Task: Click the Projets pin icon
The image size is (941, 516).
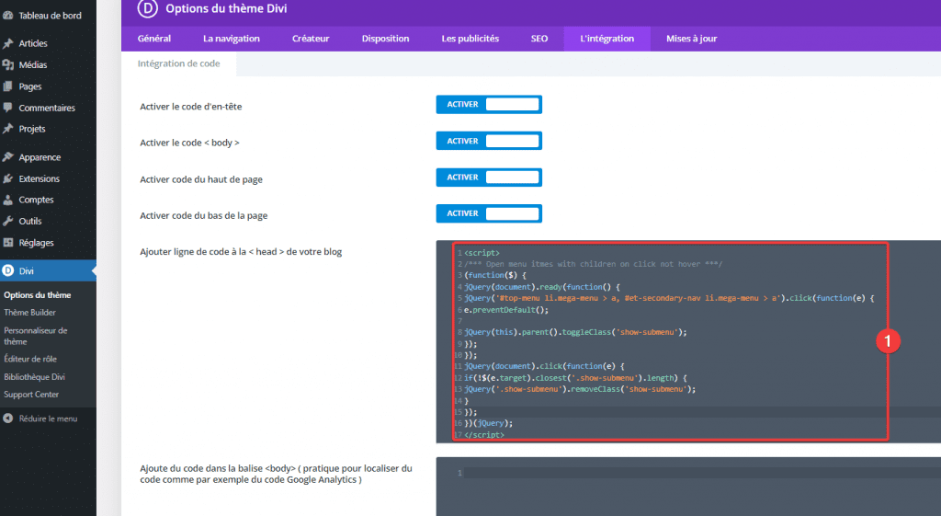Action: (x=7, y=129)
